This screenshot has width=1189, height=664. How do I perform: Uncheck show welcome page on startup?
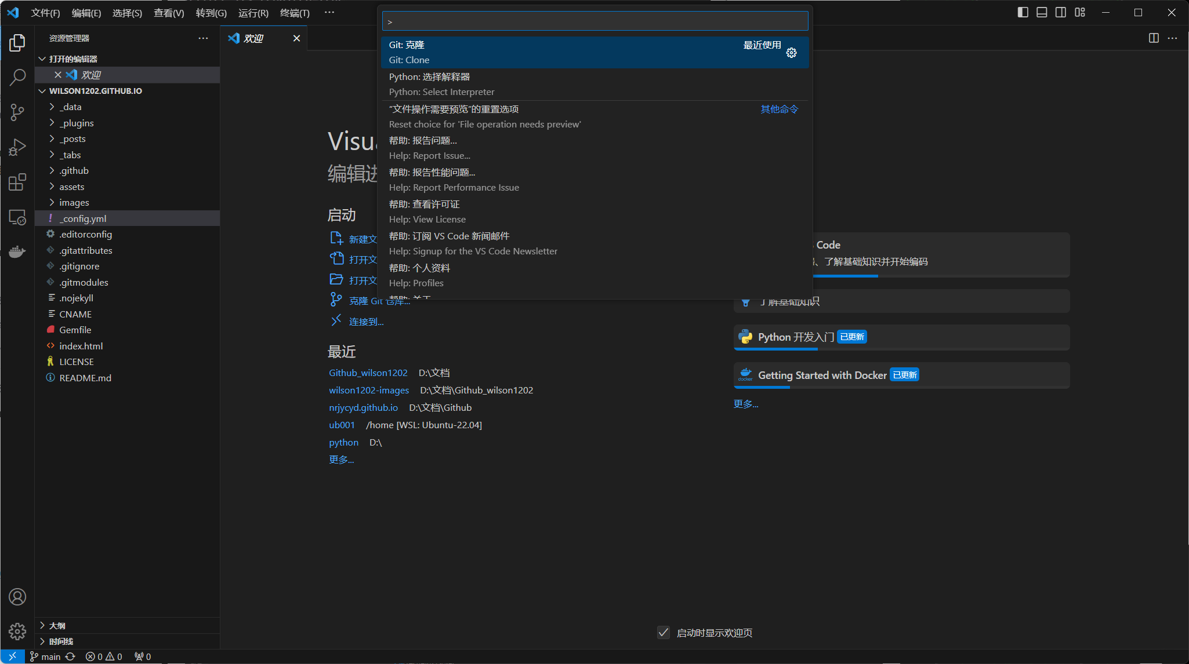(x=664, y=632)
